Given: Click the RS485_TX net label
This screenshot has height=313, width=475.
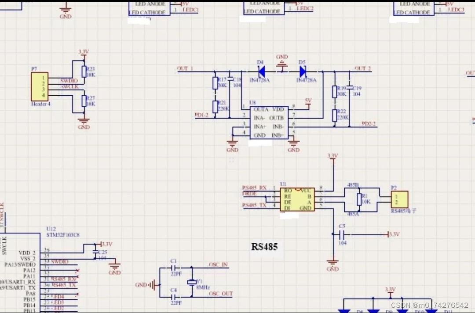Looking at the screenshot, I should [x=255, y=205].
